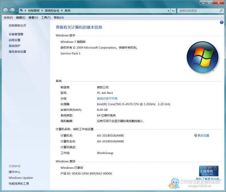Click the shield icon next to 更改设置
The width and height of the screenshot is (226, 192).
coord(196,136)
